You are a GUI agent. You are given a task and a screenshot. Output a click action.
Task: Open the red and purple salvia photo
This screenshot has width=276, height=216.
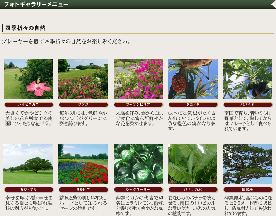tap(83, 164)
